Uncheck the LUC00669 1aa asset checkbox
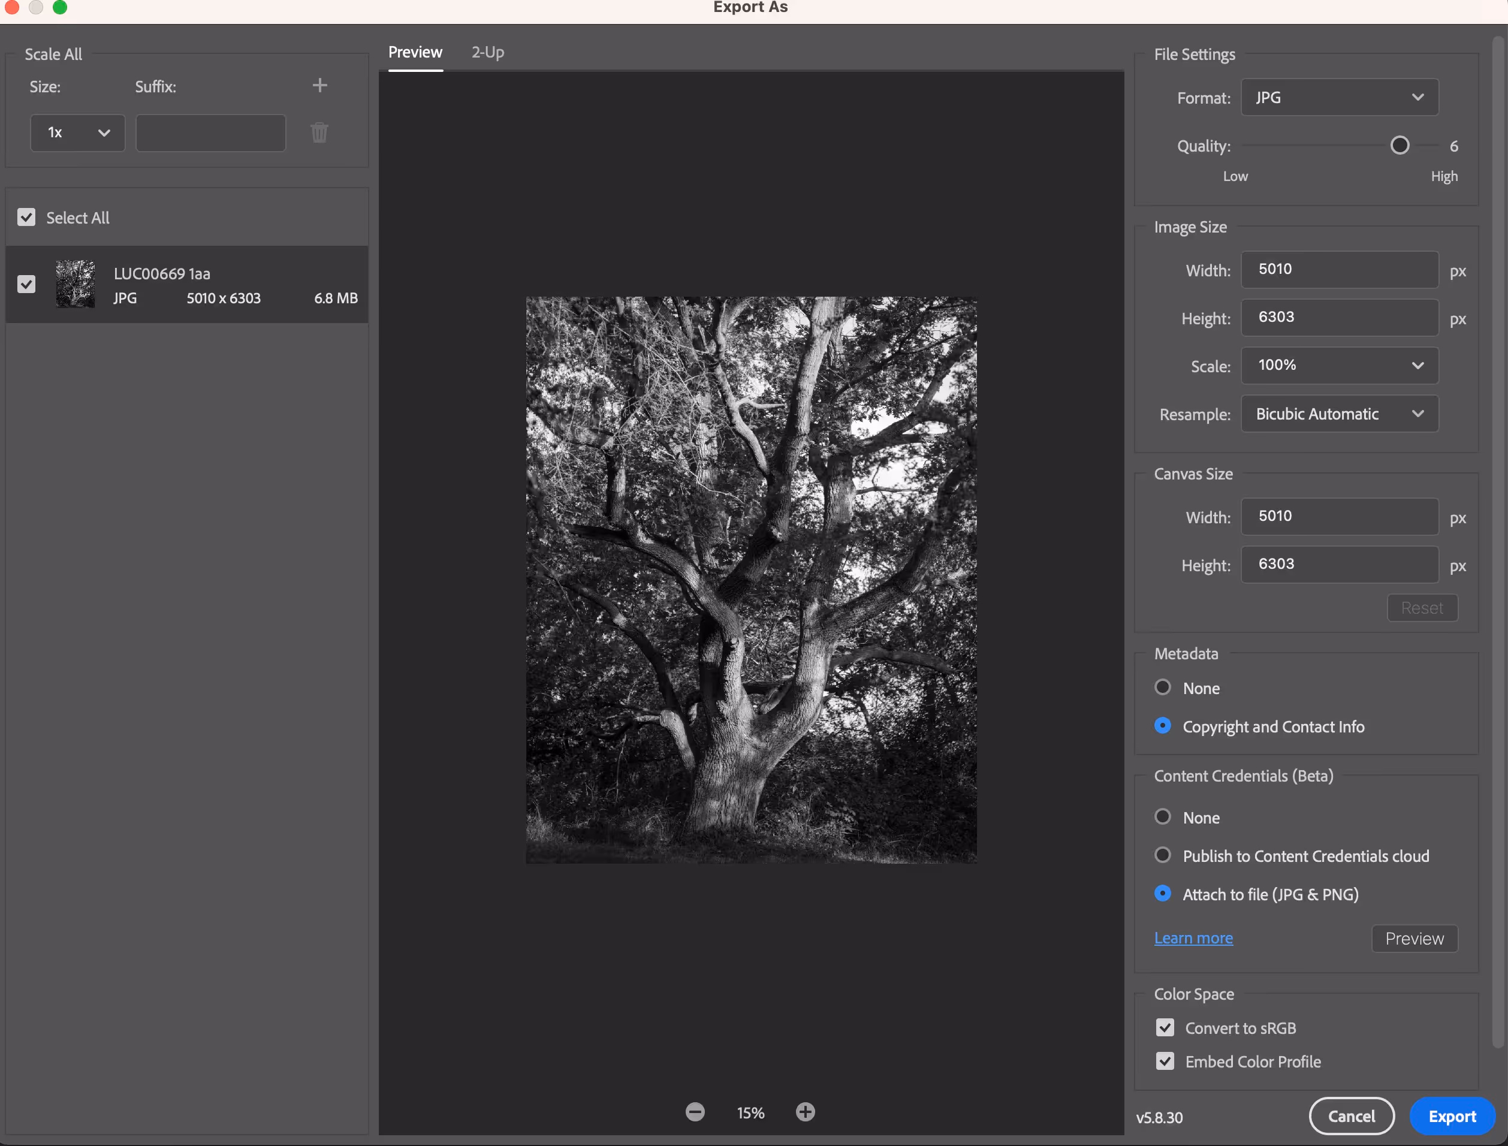1508x1146 pixels. pos(26,285)
